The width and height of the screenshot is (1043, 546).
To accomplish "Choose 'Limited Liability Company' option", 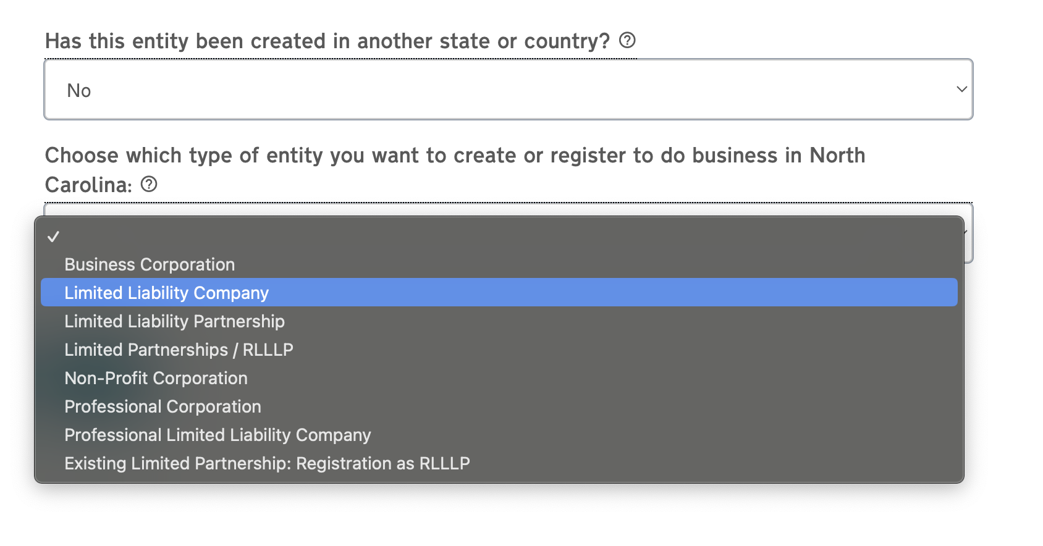I will click(167, 293).
